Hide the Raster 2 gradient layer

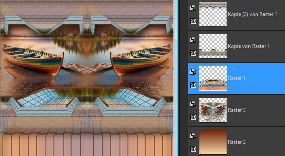tap(193, 149)
